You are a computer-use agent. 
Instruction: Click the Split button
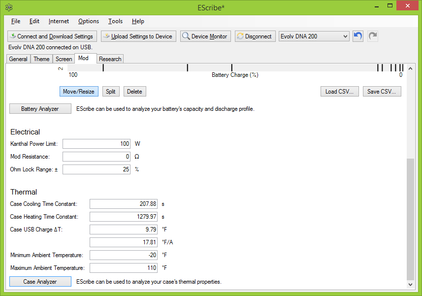[x=111, y=92]
